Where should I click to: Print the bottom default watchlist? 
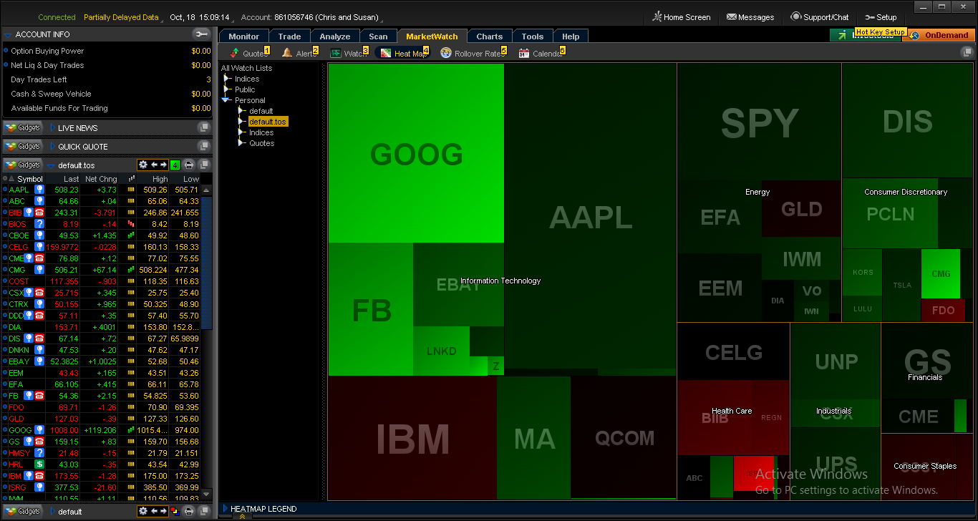click(189, 511)
